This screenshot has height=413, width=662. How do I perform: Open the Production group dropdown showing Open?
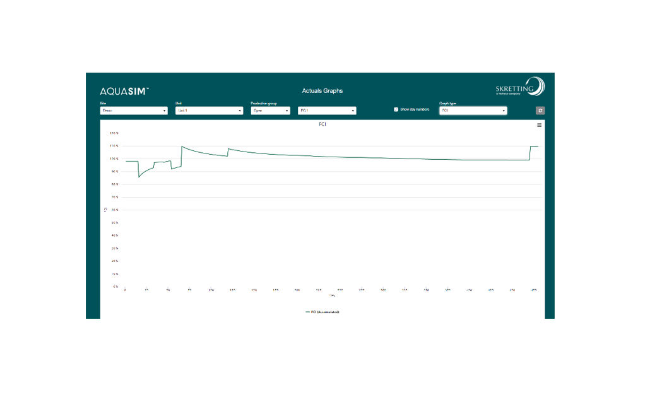270,111
